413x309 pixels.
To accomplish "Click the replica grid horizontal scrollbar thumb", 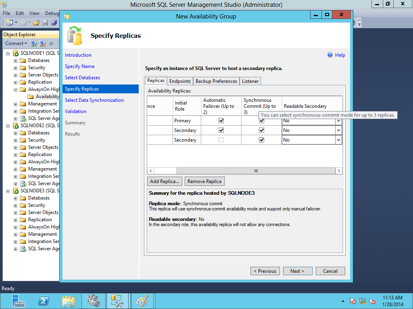I will click(256, 171).
